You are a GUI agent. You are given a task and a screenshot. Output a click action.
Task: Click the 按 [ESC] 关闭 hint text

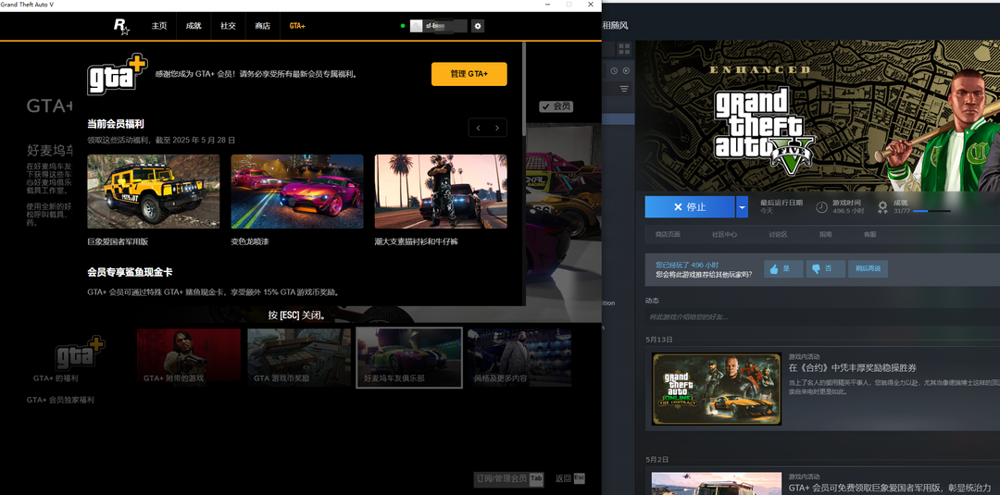(x=297, y=315)
